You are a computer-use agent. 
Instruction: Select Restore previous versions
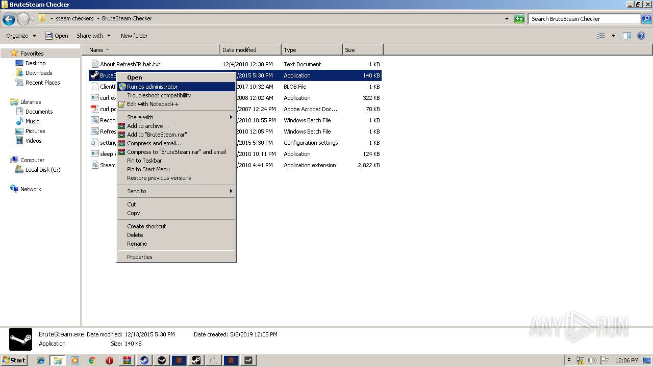pyautogui.click(x=176, y=178)
